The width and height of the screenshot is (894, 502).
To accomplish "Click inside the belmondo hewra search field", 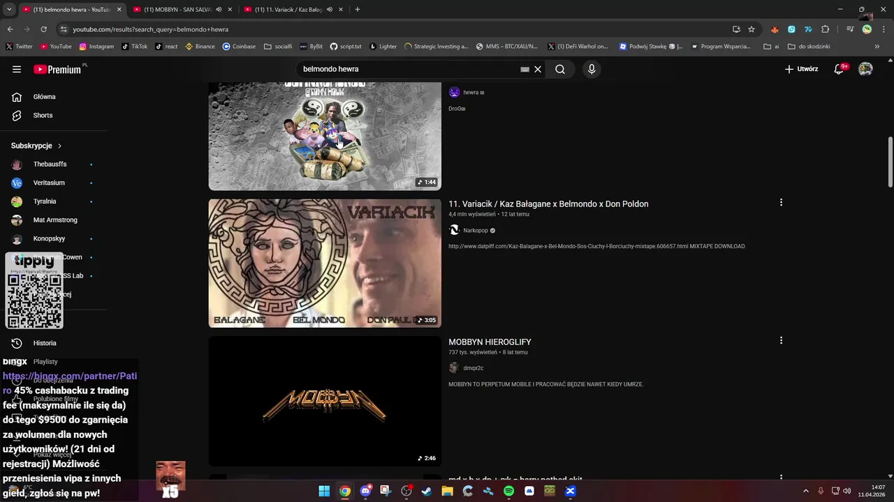I will pyautogui.click(x=409, y=69).
